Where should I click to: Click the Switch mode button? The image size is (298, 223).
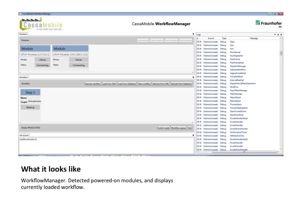pyautogui.click(x=164, y=128)
